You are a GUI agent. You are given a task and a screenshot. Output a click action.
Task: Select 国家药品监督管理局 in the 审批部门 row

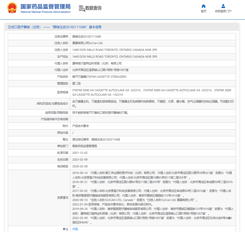point(84,146)
